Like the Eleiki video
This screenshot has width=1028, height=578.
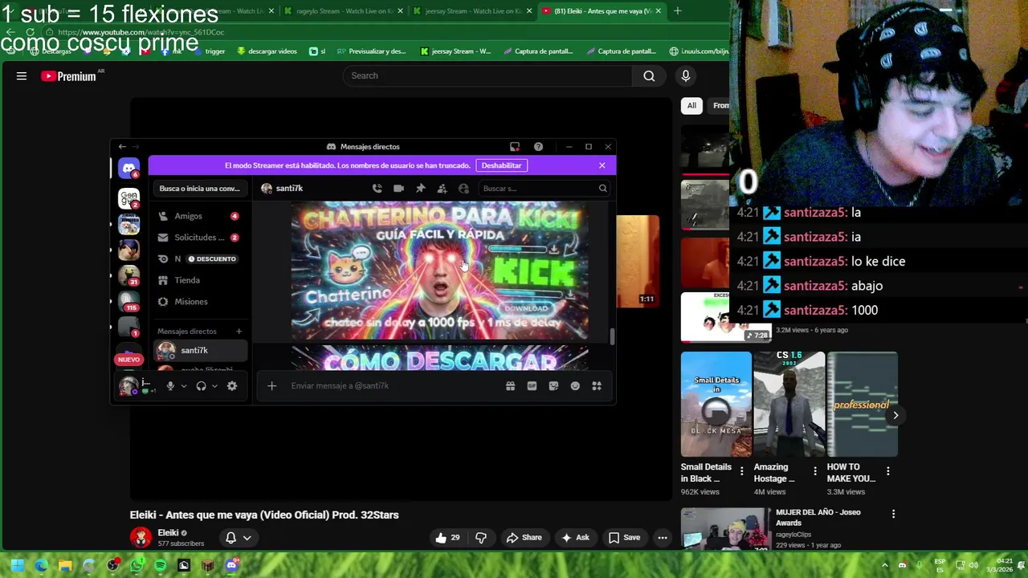(x=447, y=538)
